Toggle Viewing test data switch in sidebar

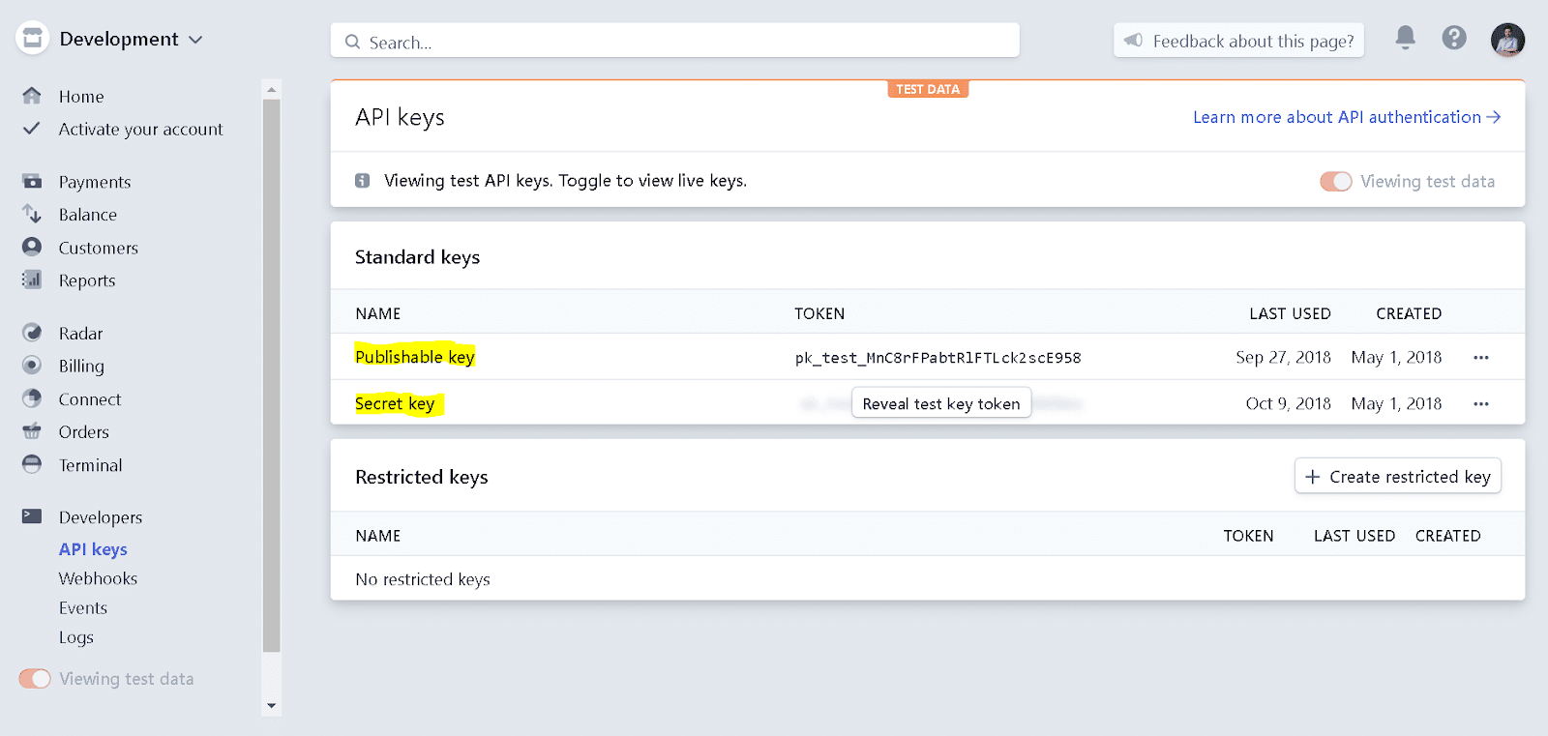tap(35, 679)
